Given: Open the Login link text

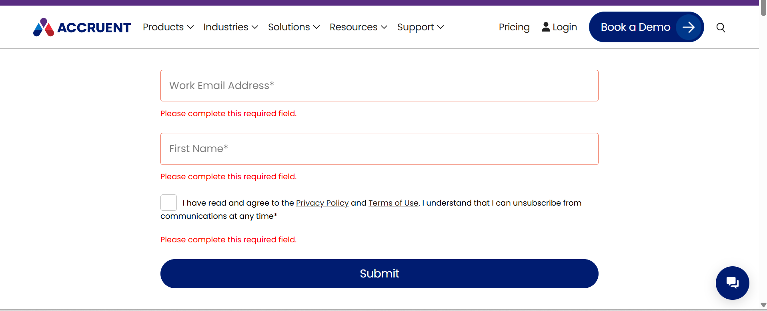Looking at the screenshot, I should (565, 27).
